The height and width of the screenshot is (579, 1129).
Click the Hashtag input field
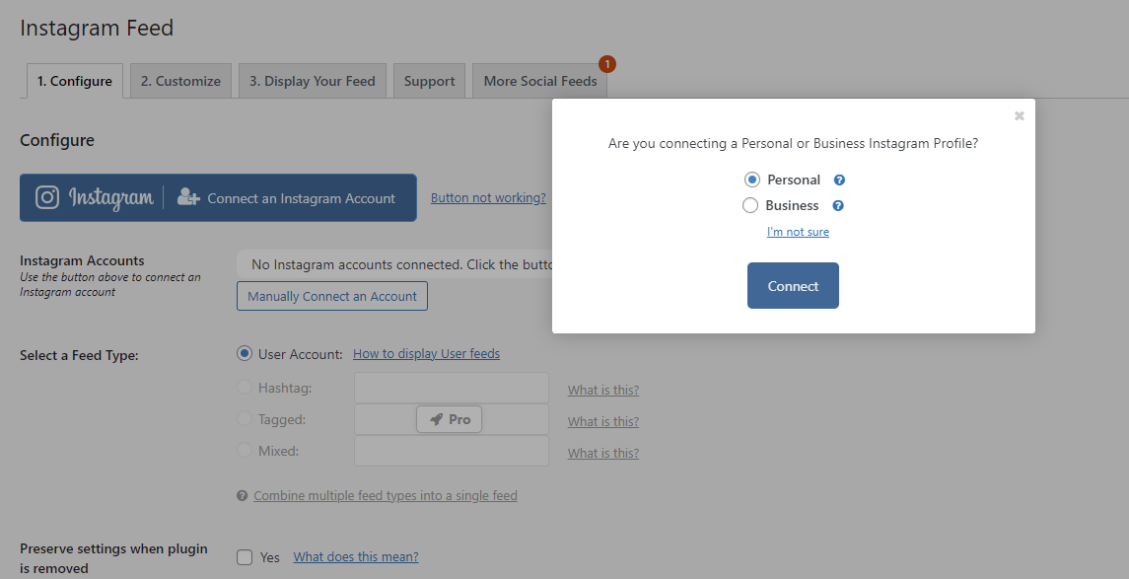[x=452, y=388]
